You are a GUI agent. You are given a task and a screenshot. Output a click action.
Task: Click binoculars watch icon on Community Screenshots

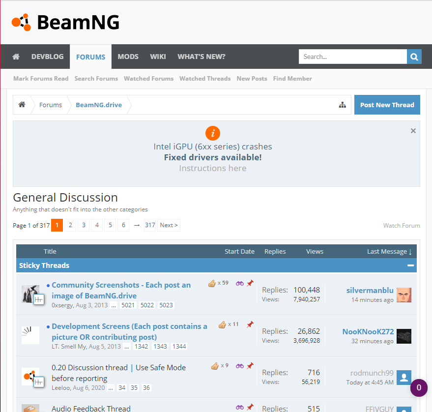(240, 283)
